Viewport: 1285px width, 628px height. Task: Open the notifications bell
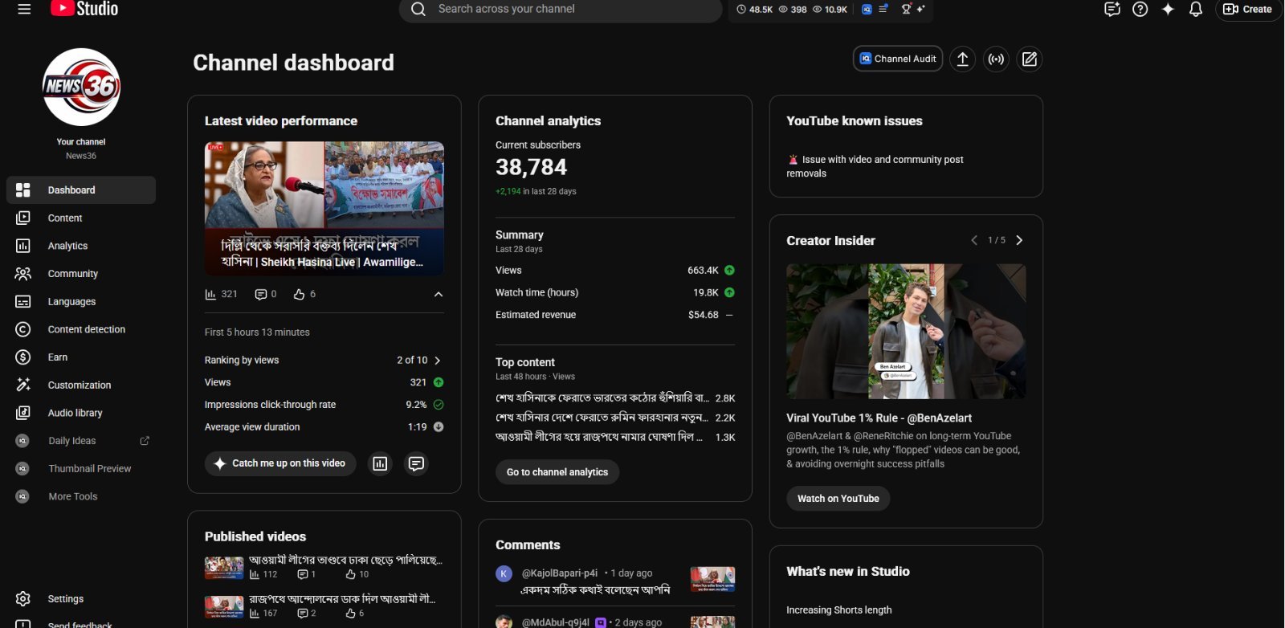tap(1196, 10)
